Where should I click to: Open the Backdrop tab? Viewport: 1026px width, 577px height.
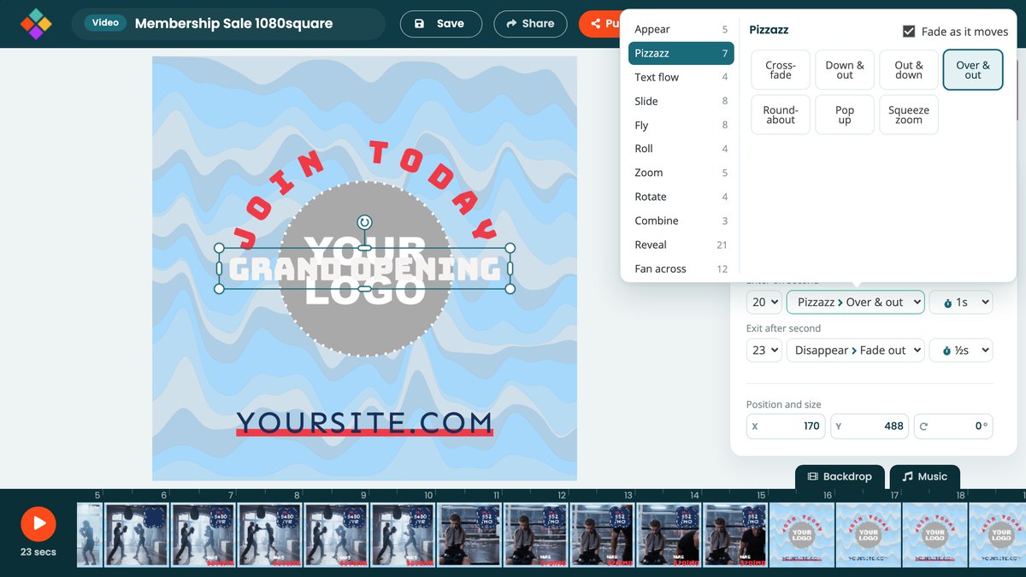(840, 476)
